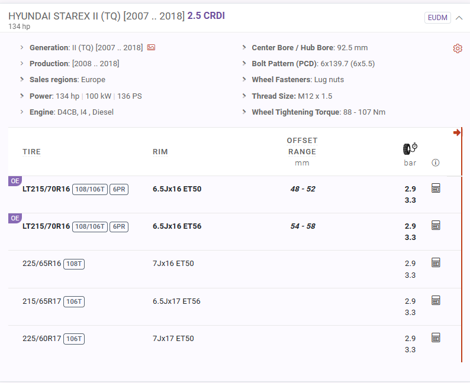Screen dimensions: 470x383
Task: Click the 6PR badge in ET56 row
Action: 119,226
